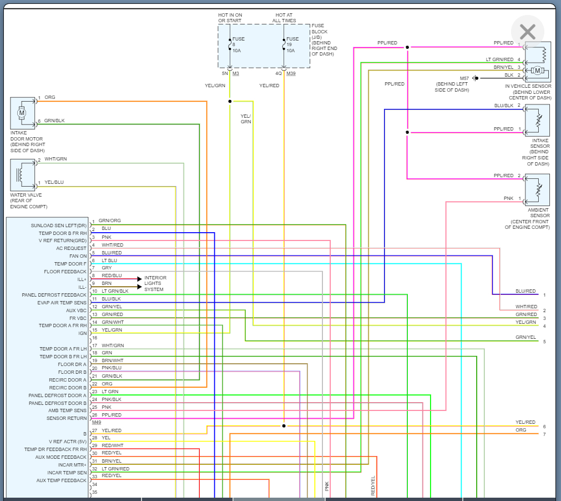Click the 'HOT AT ALL TIMES' label
This screenshot has width=561, height=501.
coord(284,18)
